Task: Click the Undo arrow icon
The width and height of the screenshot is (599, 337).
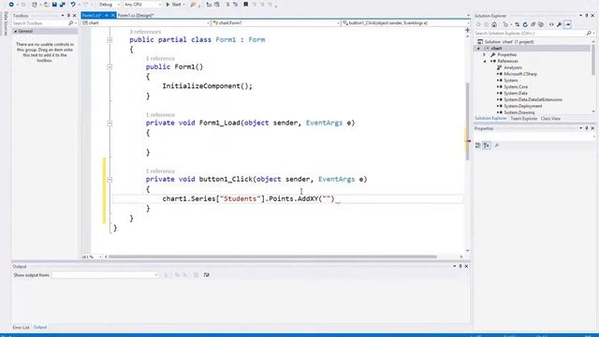Action: [73, 5]
